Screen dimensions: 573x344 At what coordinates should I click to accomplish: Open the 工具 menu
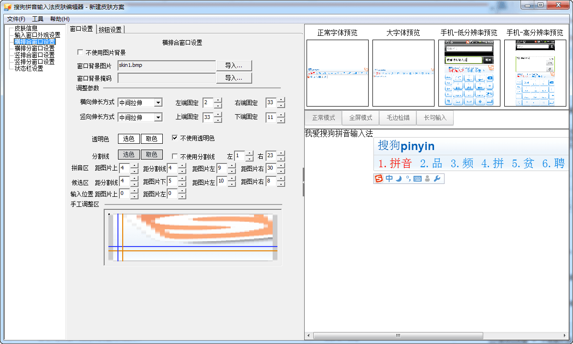click(38, 19)
